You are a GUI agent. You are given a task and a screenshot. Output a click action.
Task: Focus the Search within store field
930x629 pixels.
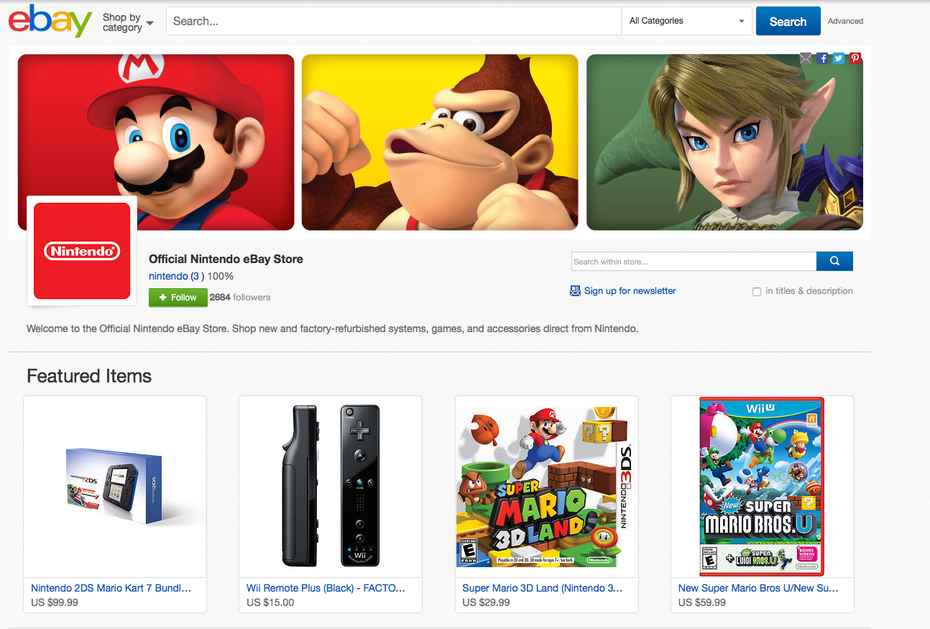(x=694, y=261)
